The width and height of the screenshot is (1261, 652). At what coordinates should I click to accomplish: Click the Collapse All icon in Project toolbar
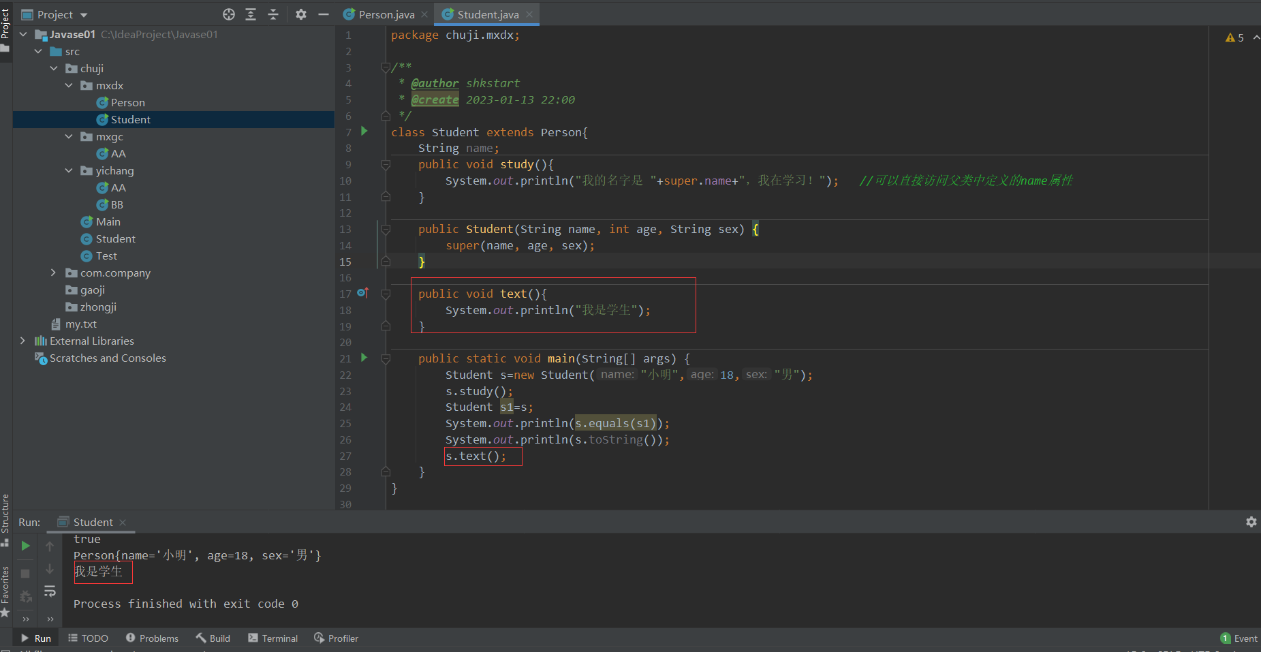pos(273,14)
